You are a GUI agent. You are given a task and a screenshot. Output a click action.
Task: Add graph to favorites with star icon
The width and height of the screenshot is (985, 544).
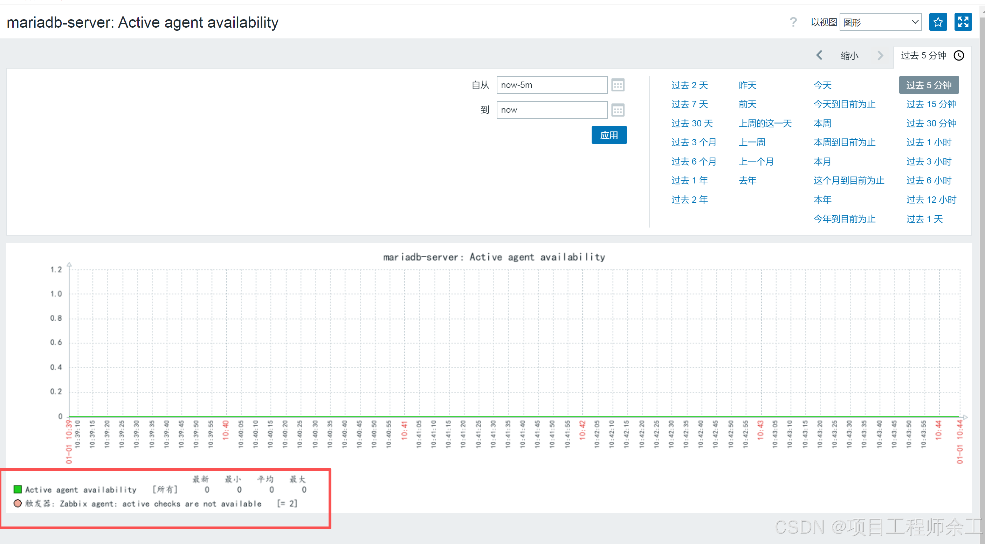tap(938, 22)
